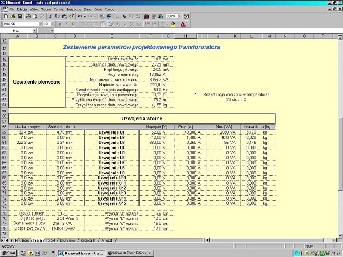Click the Undo arrow icon
343x257 pixels.
(x=80, y=16)
